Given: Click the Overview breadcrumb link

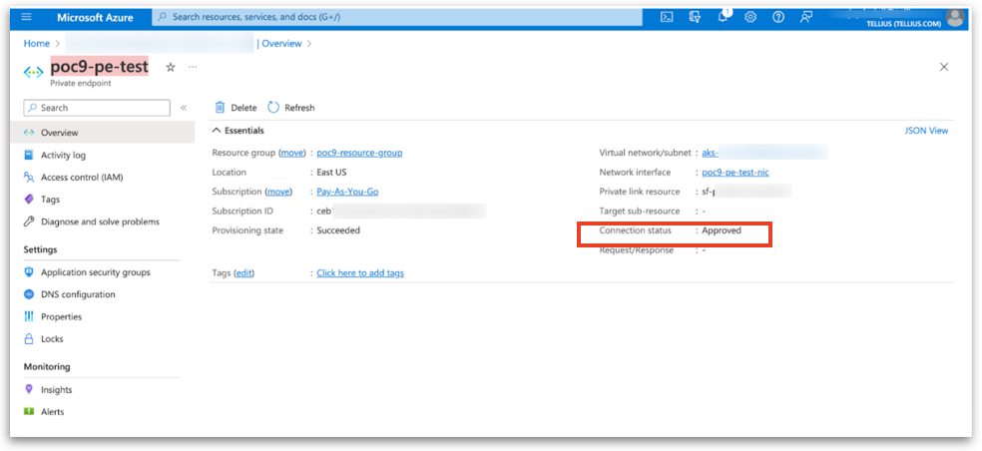Looking at the screenshot, I should pyautogui.click(x=281, y=43).
